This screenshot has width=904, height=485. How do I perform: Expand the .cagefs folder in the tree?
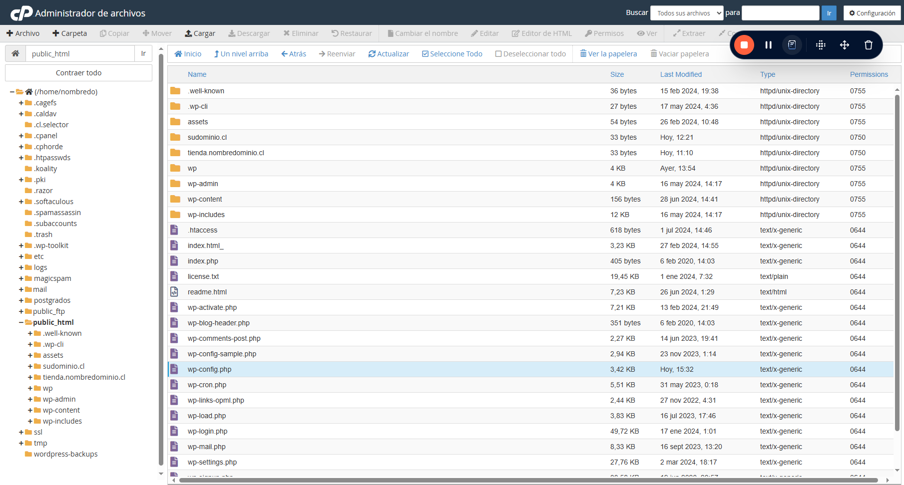[21, 103]
